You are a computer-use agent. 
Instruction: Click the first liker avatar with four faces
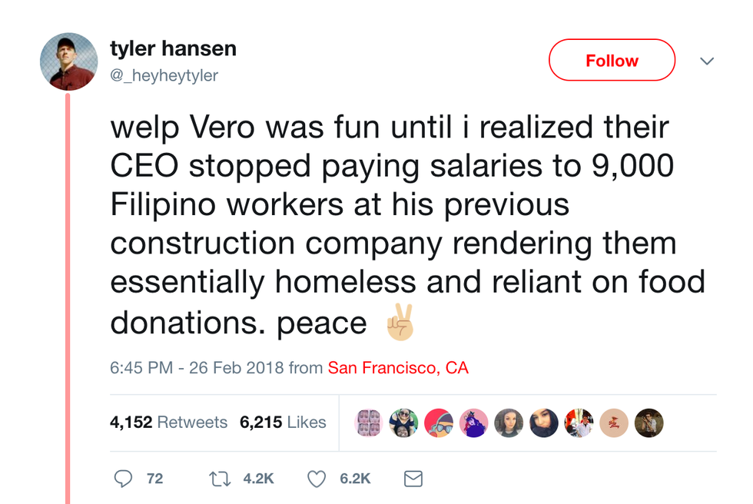coord(369,423)
